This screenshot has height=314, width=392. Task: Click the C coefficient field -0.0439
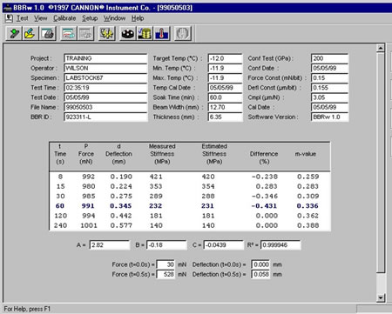pyautogui.click(x=223, y=245)
